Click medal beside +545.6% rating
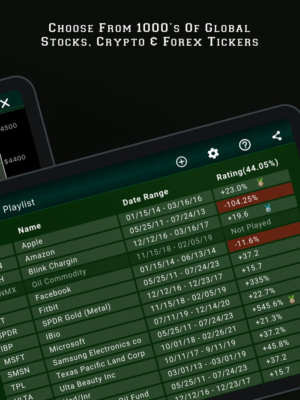This screenshot has height=400, width=300. [x=291, y=299]
